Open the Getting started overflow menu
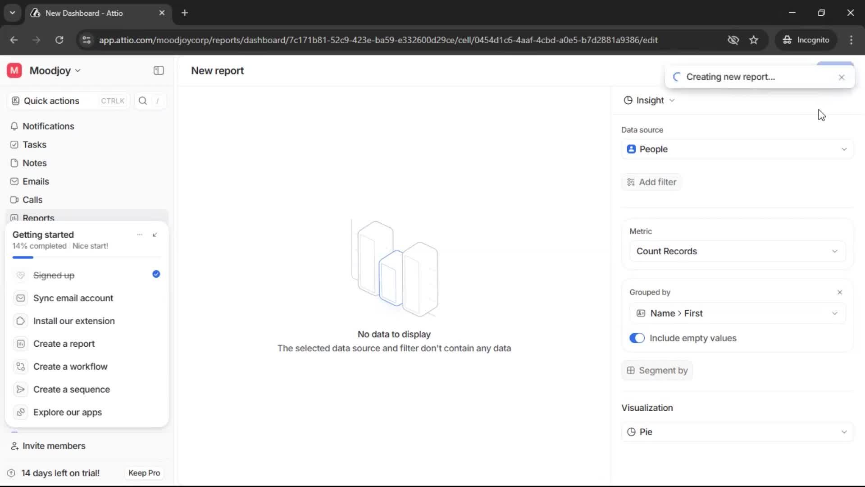Screen dimensions: 865x487 [140, 234]
